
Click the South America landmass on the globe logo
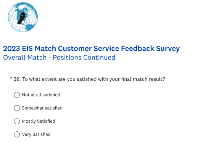pyautogui.click(x=31, y=27)
